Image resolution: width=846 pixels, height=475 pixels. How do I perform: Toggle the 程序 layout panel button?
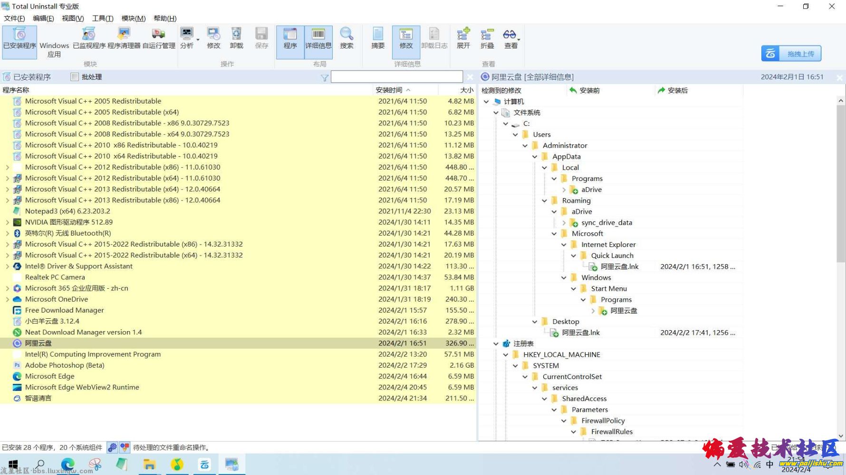pos(290,38)
